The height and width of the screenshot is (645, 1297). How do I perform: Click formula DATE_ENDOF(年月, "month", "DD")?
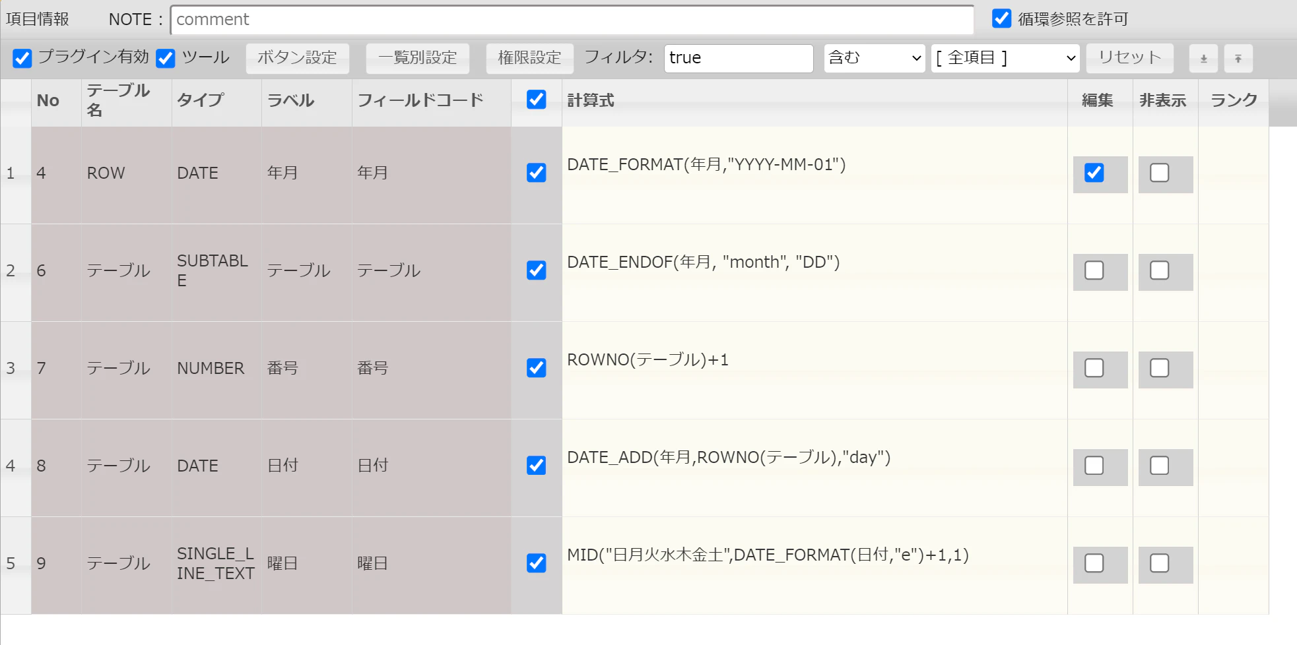704,262
